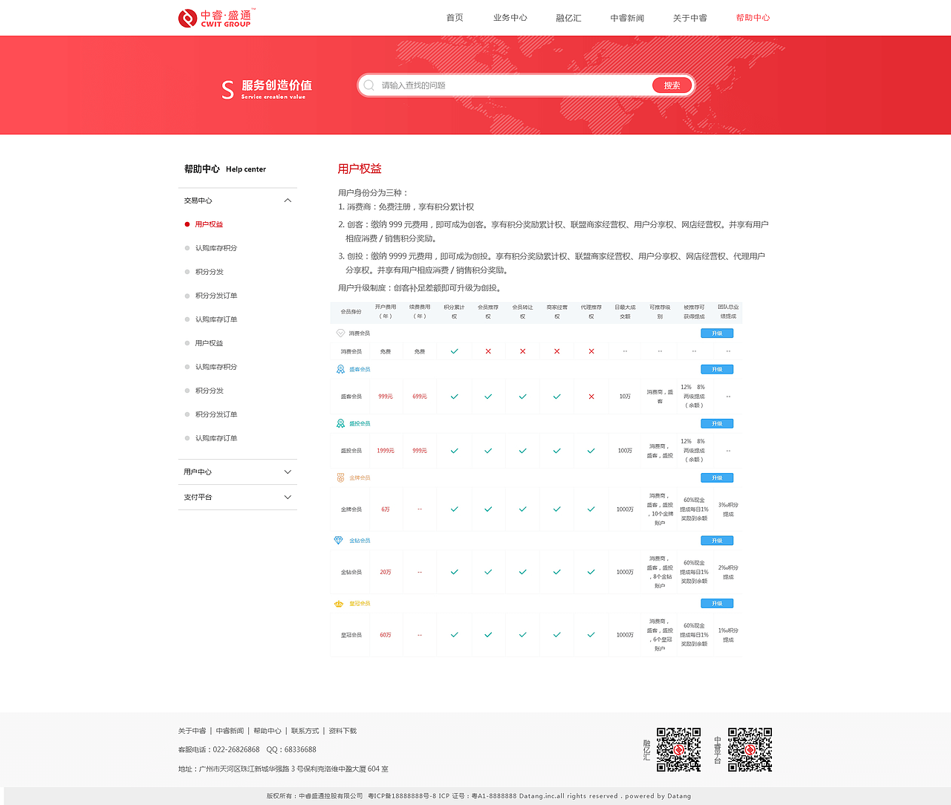Click the search magnifier icon
The image size is (951, 805).
click(369, 85)
